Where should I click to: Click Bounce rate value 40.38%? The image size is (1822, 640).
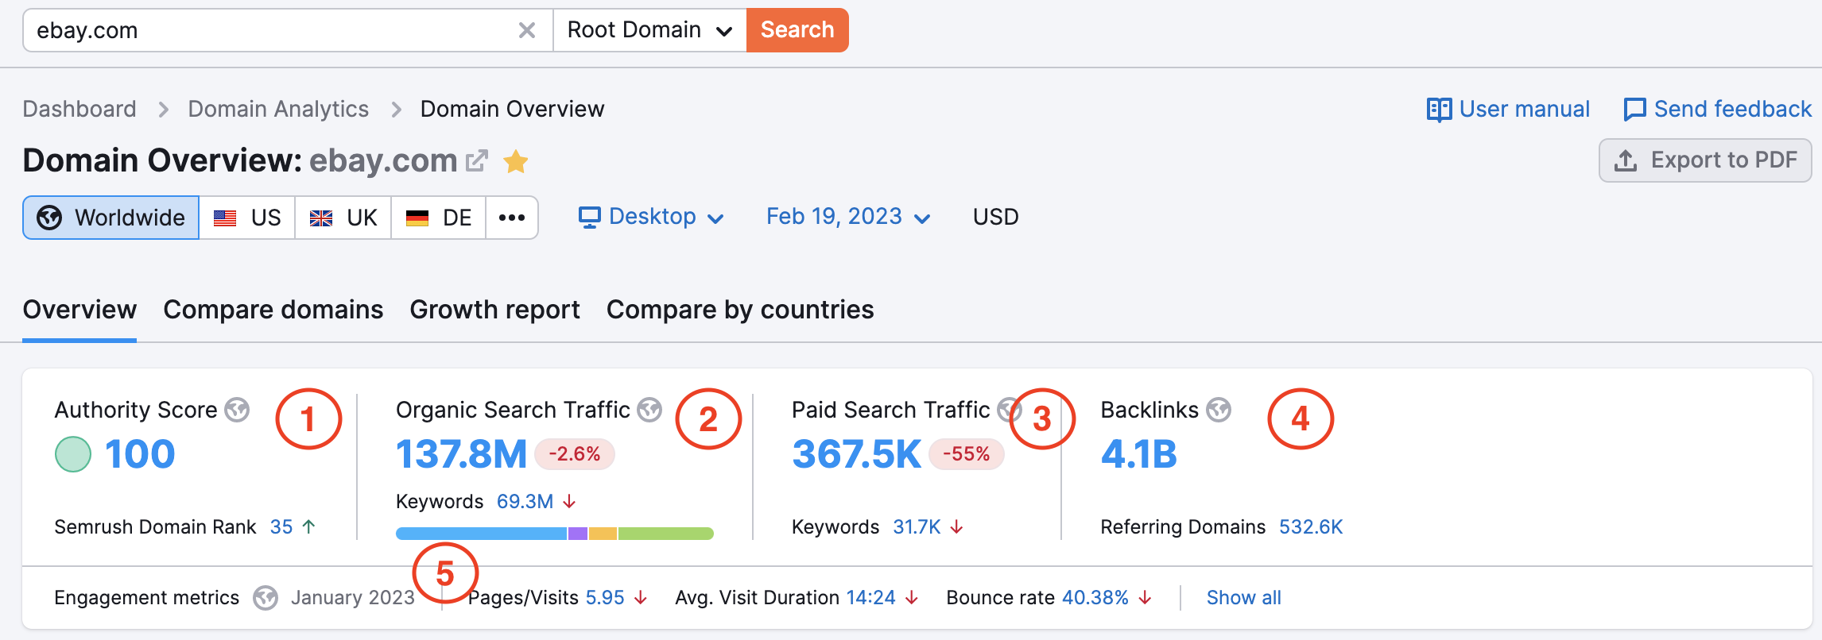pos(1095,598)
